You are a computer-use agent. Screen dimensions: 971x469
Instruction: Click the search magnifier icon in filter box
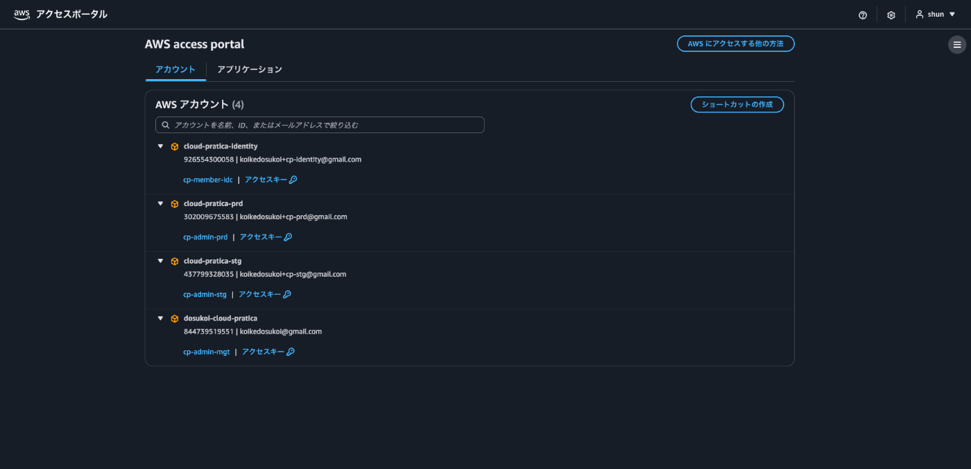coord(166,125)
